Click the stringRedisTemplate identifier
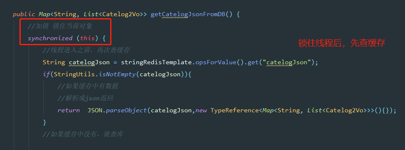The image size is (405, 150). pyautogui.click(x=156, y=62)
